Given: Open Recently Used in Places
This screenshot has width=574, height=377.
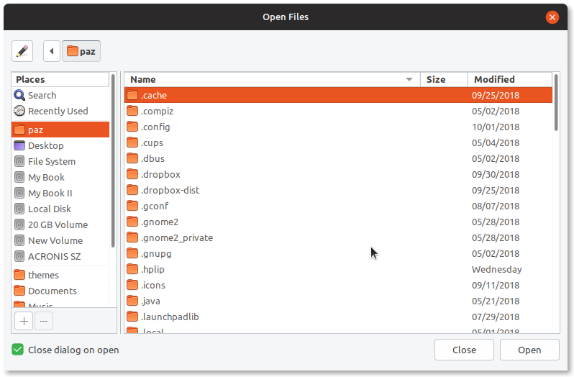Looking at the screenshot, I should coord(60,111).
